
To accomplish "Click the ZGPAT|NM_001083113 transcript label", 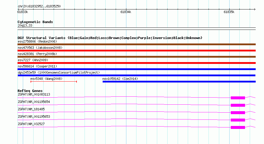I will (34, 95).
